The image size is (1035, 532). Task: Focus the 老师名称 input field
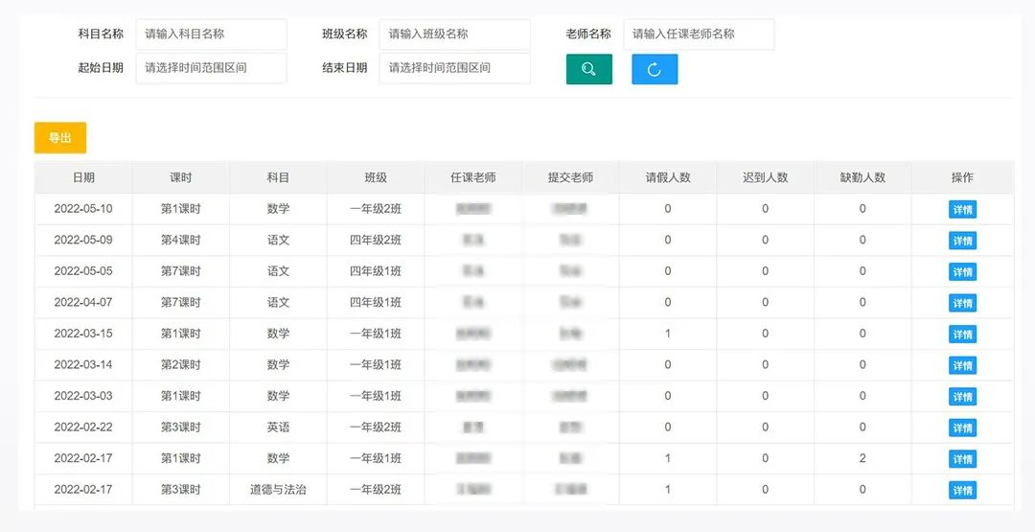pos(699,35)
